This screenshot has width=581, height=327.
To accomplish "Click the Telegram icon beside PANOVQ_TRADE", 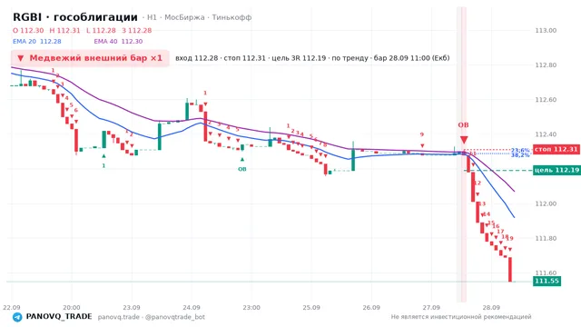I will pyautogui.click(x=17, y=317).
